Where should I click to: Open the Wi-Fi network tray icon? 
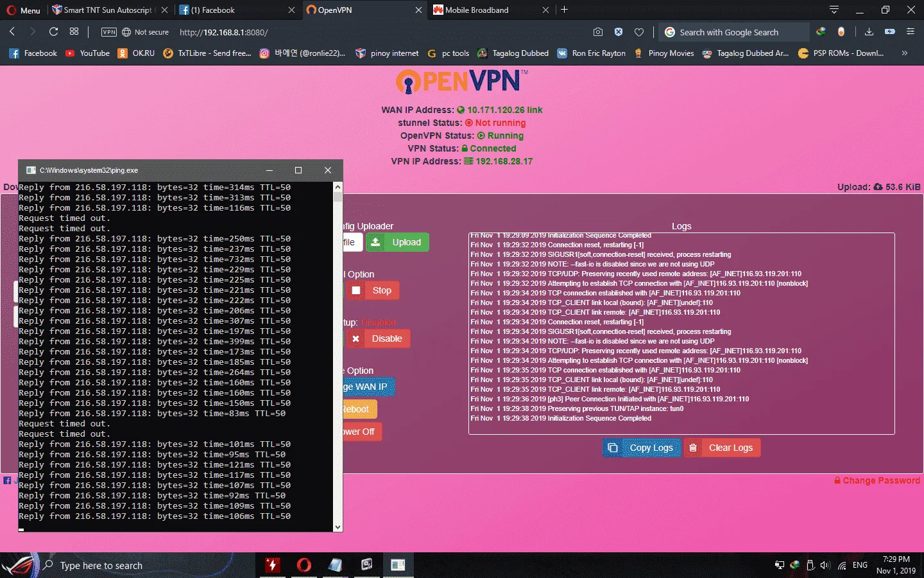pos(842,565)
